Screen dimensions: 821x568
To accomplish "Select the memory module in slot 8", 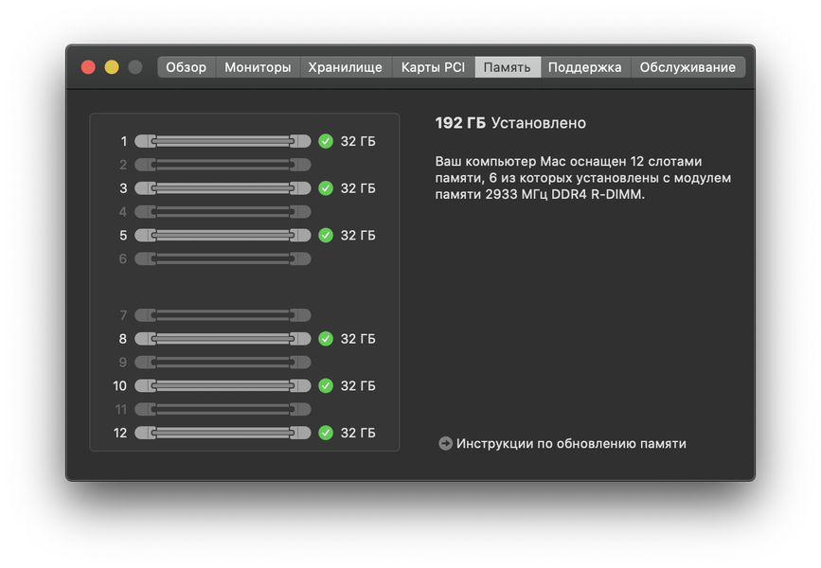I will pos(223,338).
